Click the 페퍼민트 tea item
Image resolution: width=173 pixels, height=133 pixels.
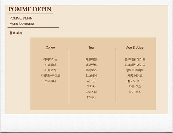coord(91,65)
